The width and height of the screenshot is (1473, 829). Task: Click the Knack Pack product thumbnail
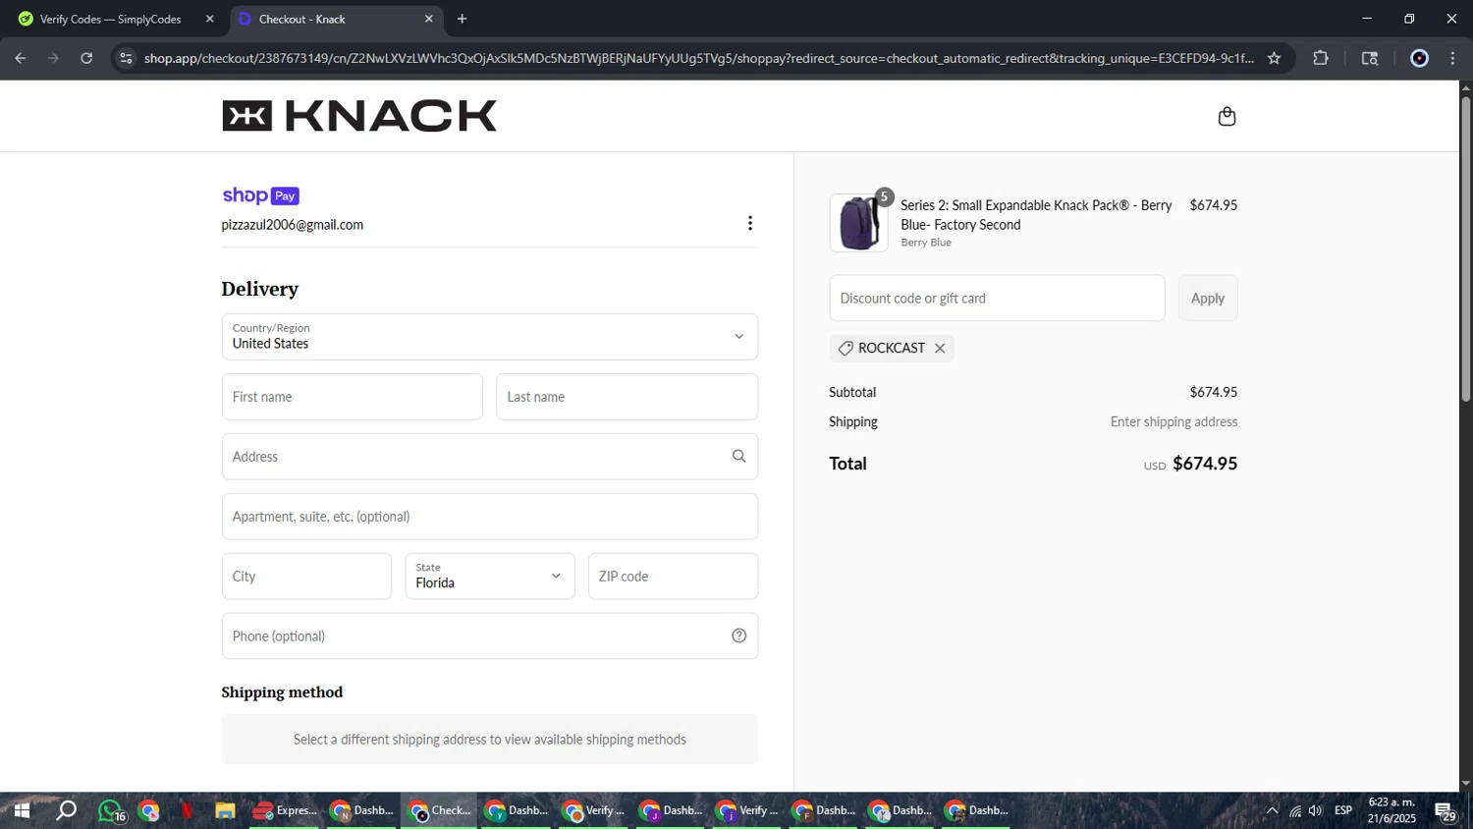point(859,223)
